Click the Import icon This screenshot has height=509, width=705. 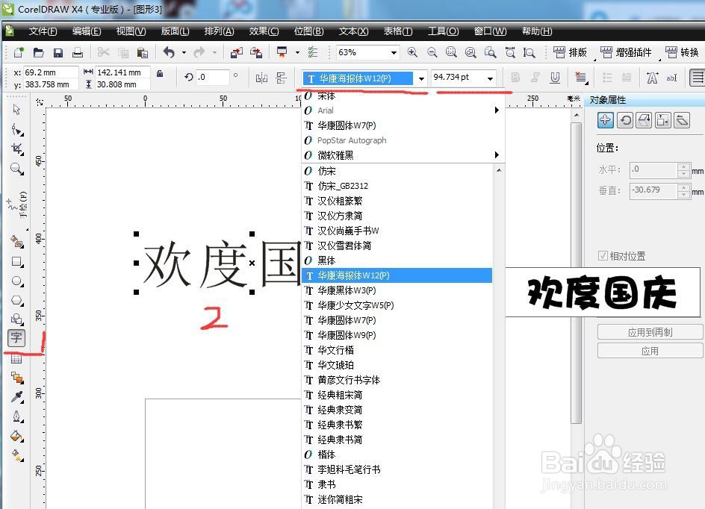(236, 52)
